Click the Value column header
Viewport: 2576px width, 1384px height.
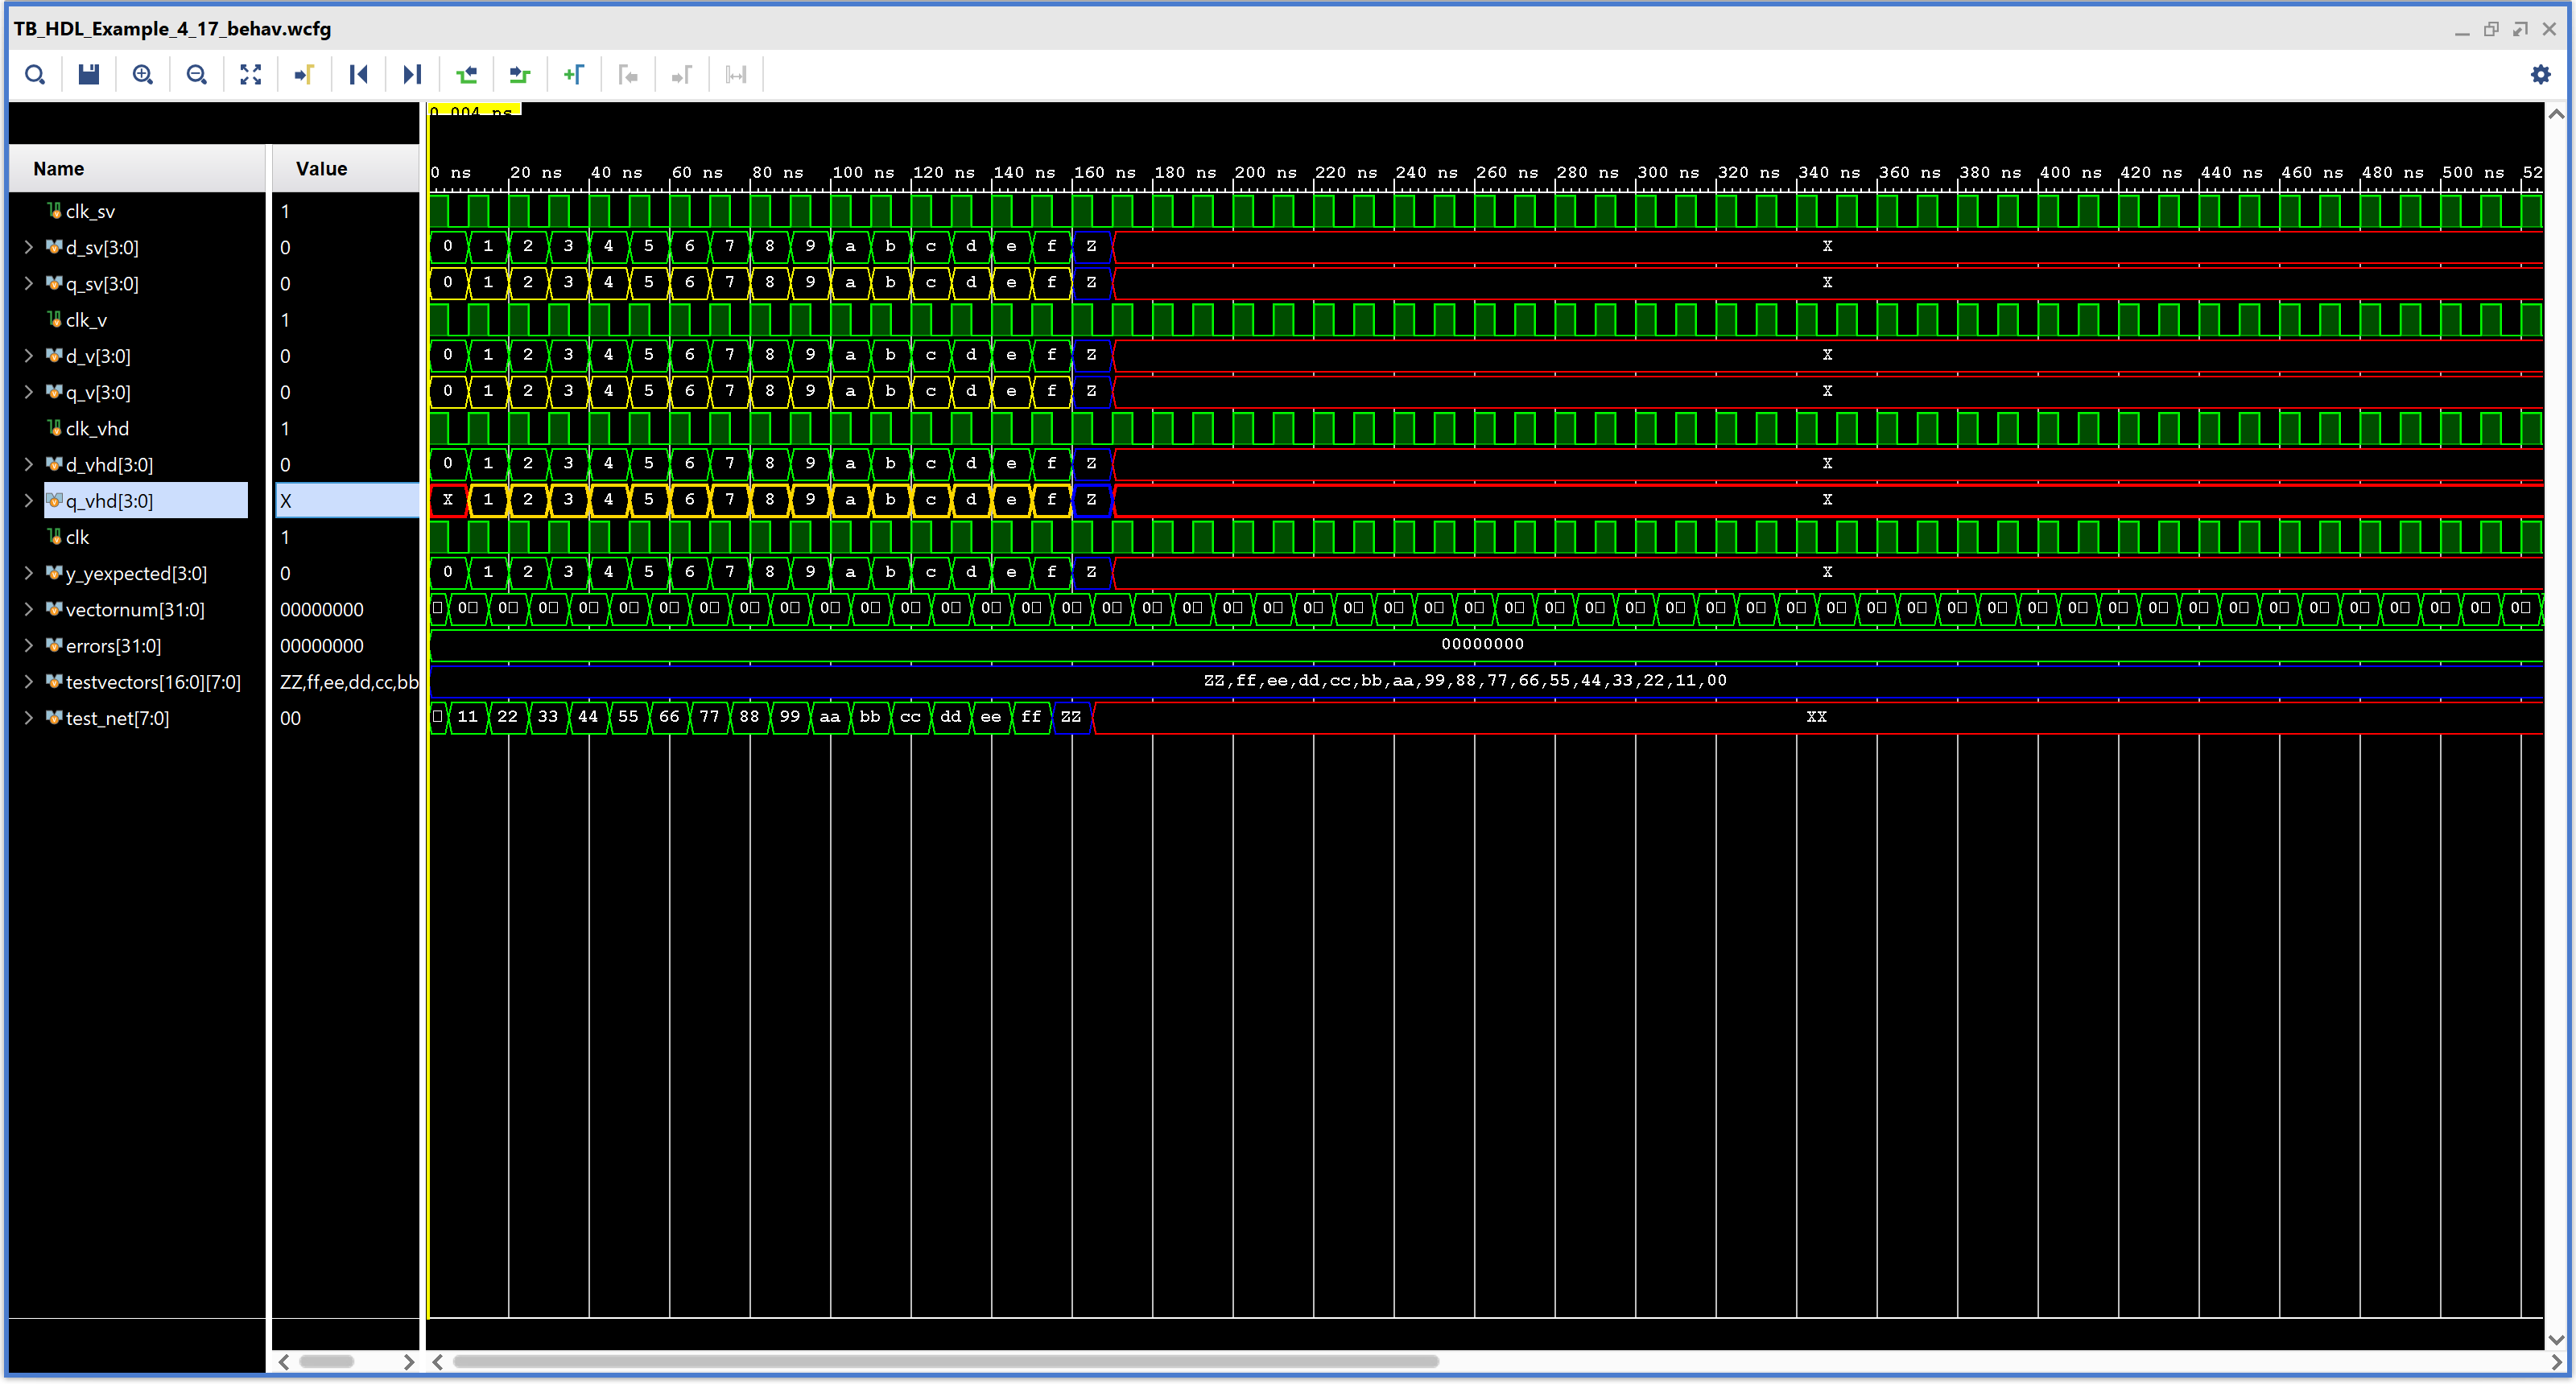pyautogui.click(x=321, y=169)
